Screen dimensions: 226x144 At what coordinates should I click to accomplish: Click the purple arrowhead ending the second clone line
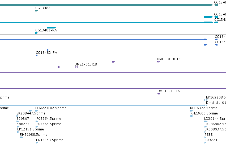[x=59, y=67]
